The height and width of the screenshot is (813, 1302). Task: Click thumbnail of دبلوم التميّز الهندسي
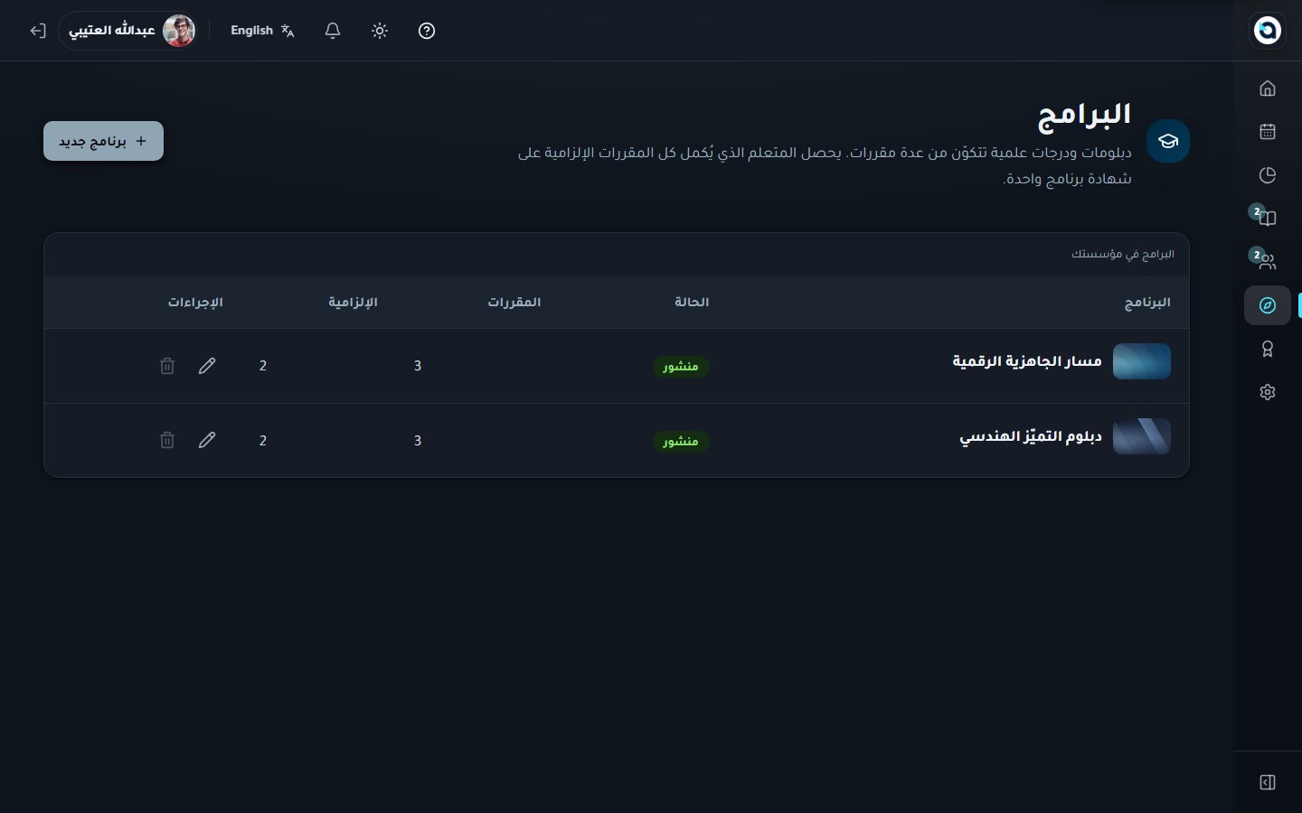click(1141, 436)
